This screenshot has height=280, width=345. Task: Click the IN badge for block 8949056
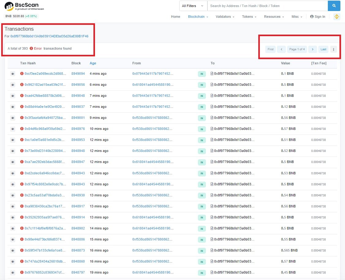click(x=202, y=85)
